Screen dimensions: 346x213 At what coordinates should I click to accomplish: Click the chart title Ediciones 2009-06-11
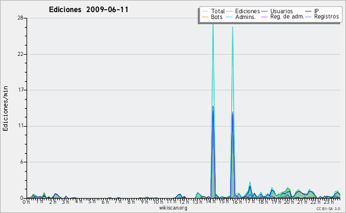(x=88, y=10)
